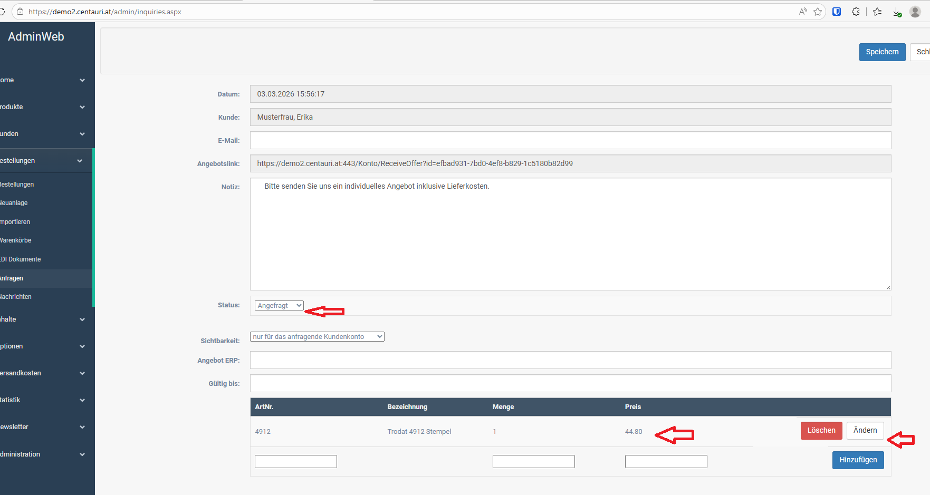930x495 pixels.
Task: Click the Hinzufügen button
Action: click(858, 460)
